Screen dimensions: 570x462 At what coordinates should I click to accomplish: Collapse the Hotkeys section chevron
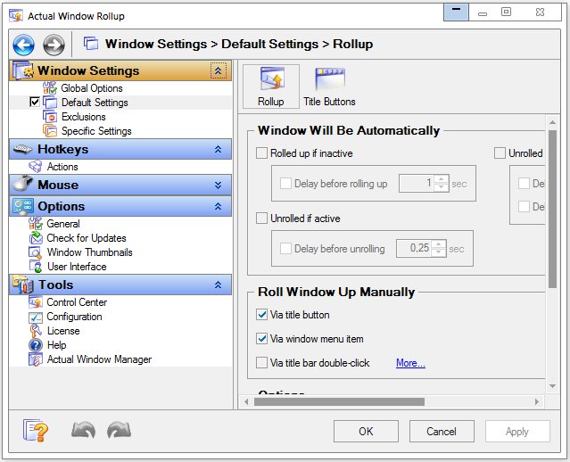tap(219, 149)
